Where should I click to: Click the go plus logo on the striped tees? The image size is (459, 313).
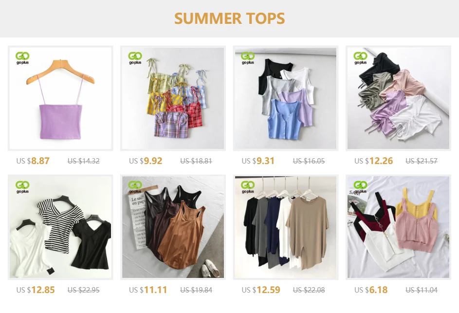22,187
